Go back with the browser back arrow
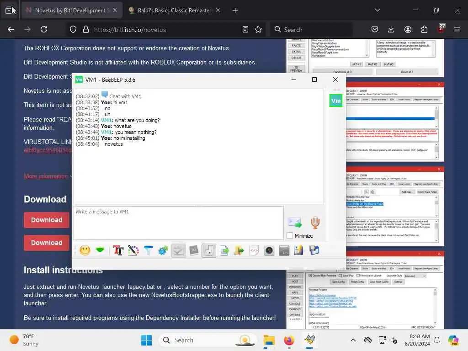 (x=11, y=29)
